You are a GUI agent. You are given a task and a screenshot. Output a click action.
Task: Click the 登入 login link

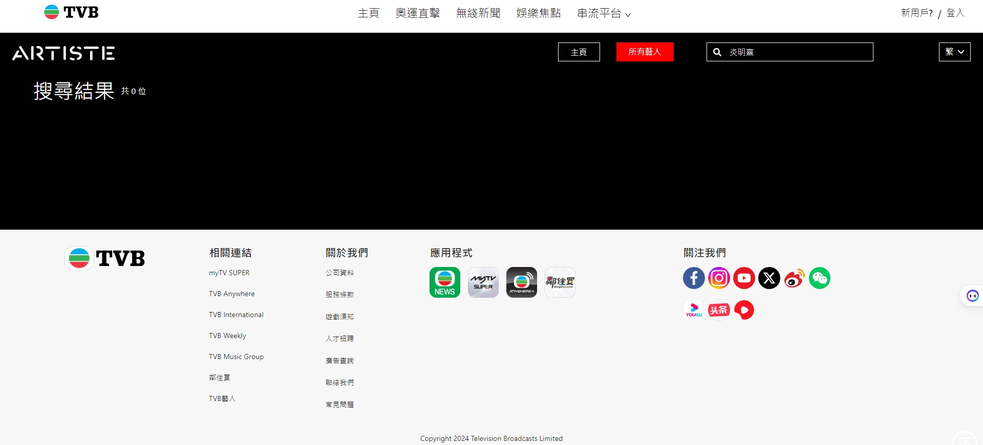pyautogui.click(x=955, y=13)
